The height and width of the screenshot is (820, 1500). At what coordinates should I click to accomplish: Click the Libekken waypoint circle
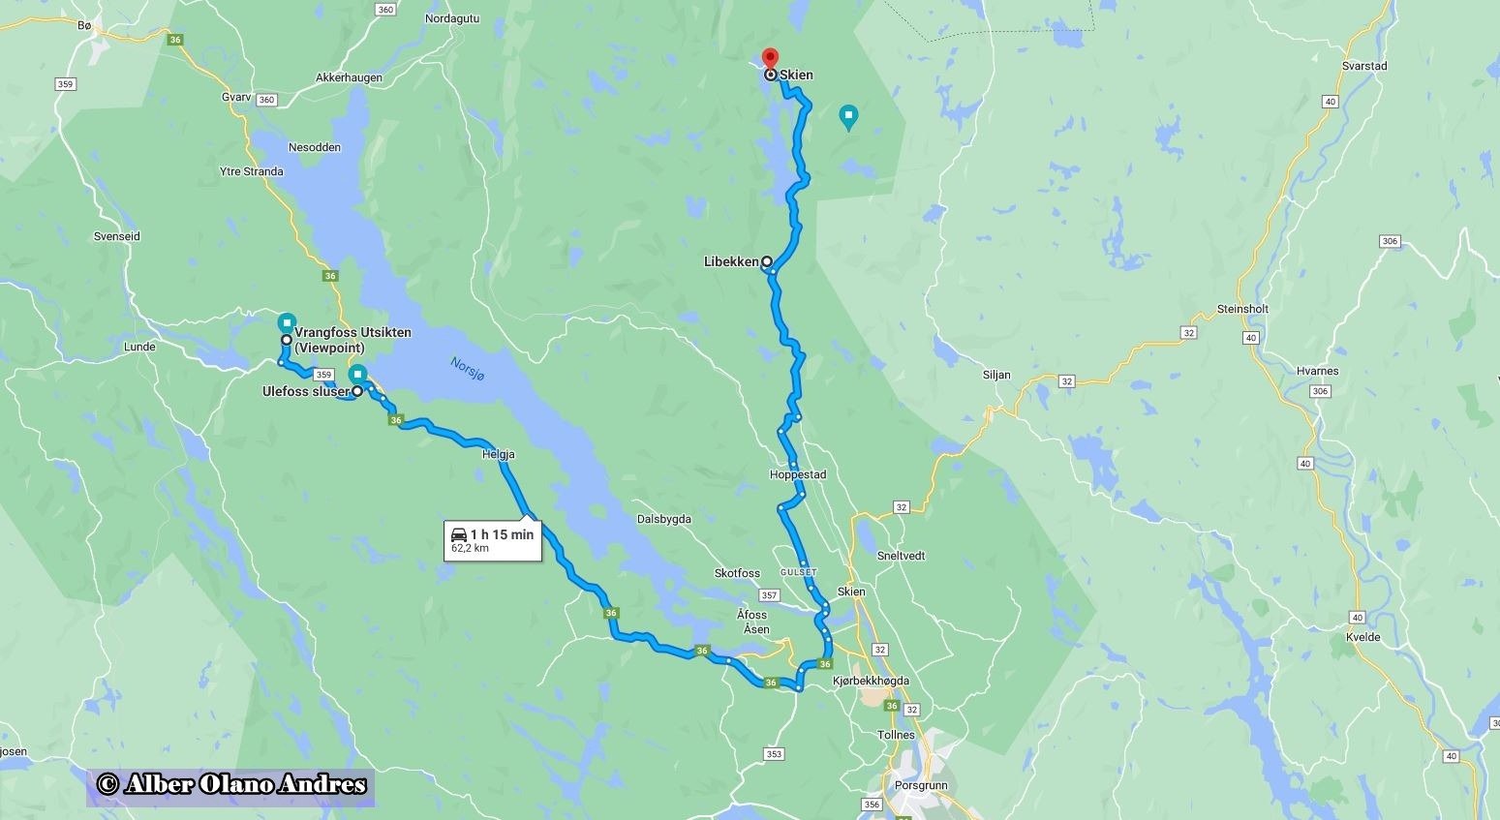[766, 261]
